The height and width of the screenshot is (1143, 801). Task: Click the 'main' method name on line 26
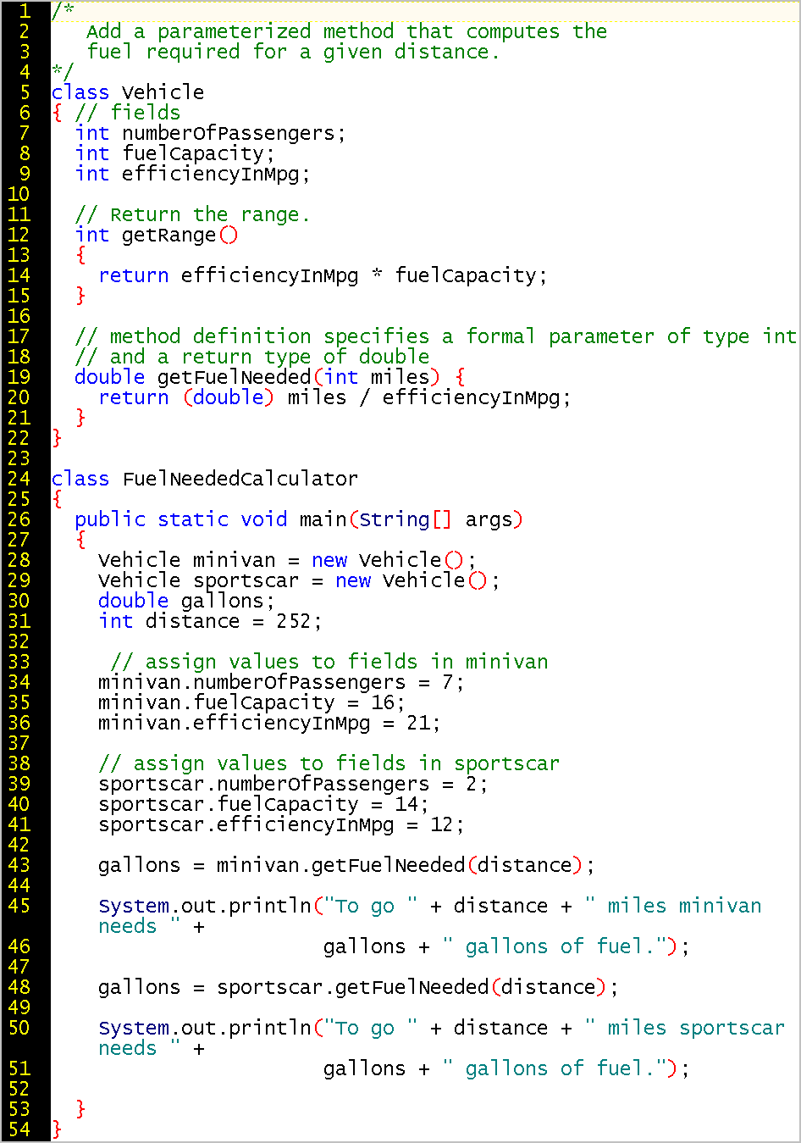(323, 519)
